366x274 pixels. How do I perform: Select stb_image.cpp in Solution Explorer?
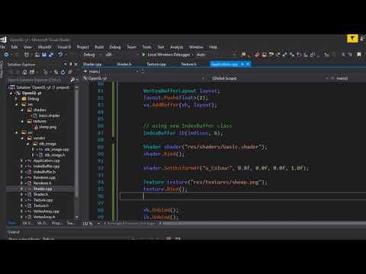click(56, 149)
